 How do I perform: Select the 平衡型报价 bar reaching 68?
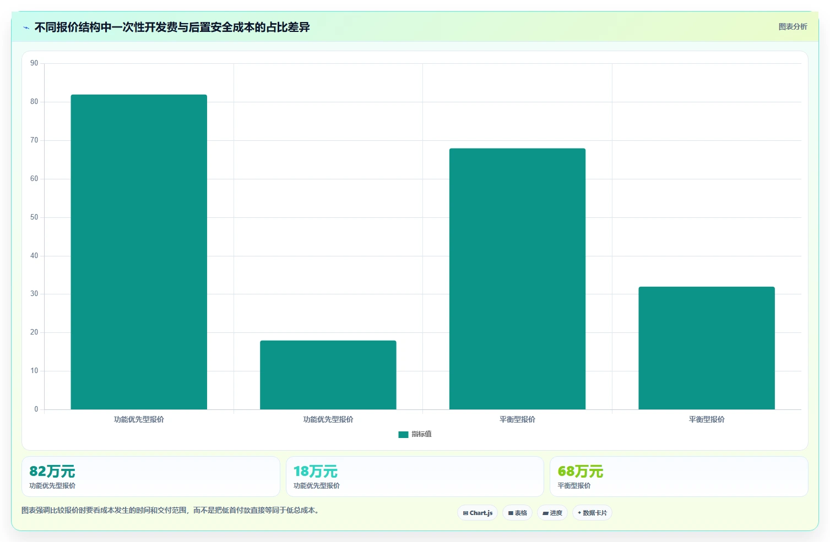517,279
